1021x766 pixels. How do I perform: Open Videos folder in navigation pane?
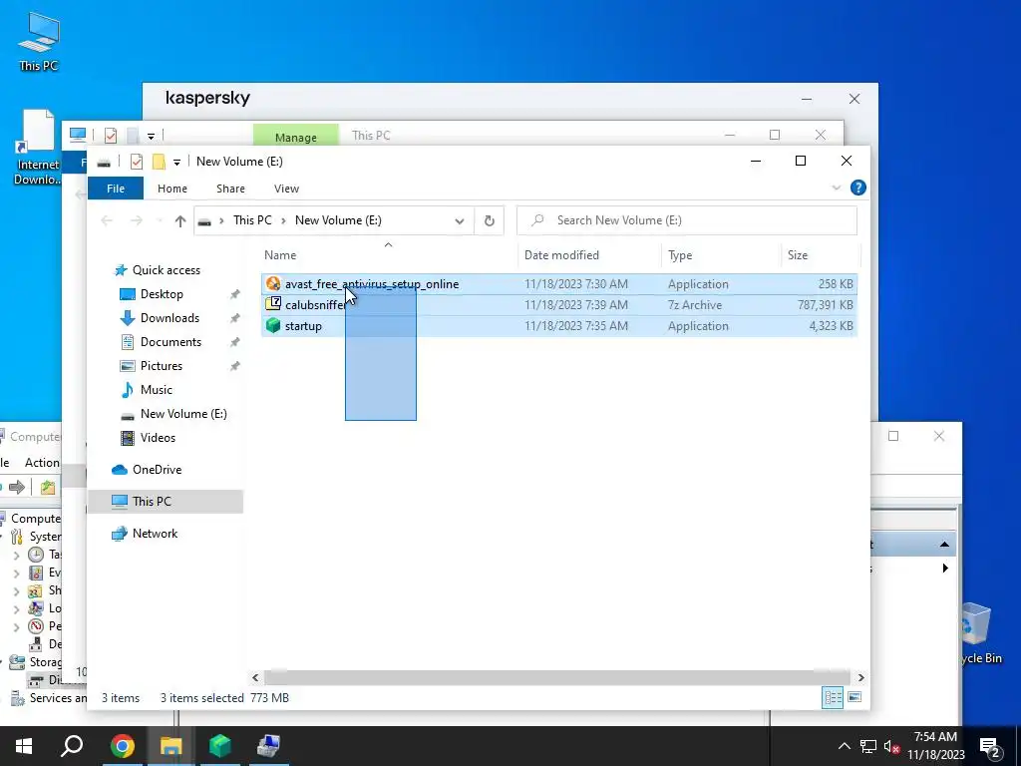(x=158, y=438)
